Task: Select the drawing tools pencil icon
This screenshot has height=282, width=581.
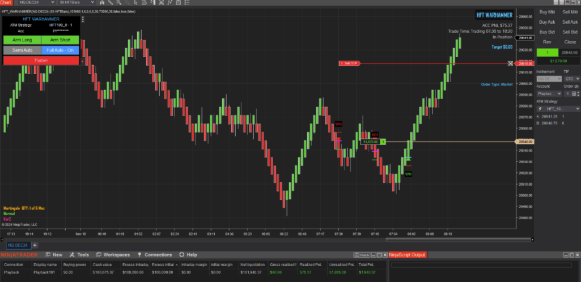Action: [x=111, y=2]
